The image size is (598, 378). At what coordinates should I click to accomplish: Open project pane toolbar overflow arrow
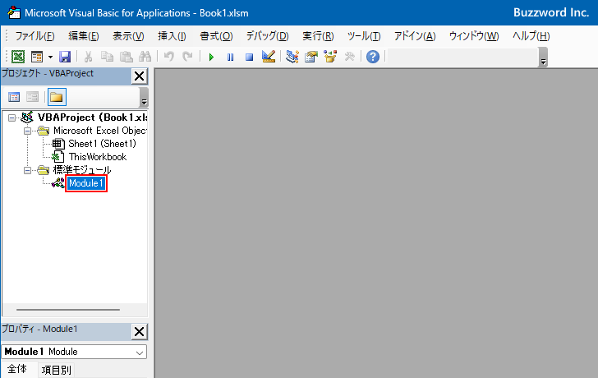pyautogui.click(x=144, y=97)
